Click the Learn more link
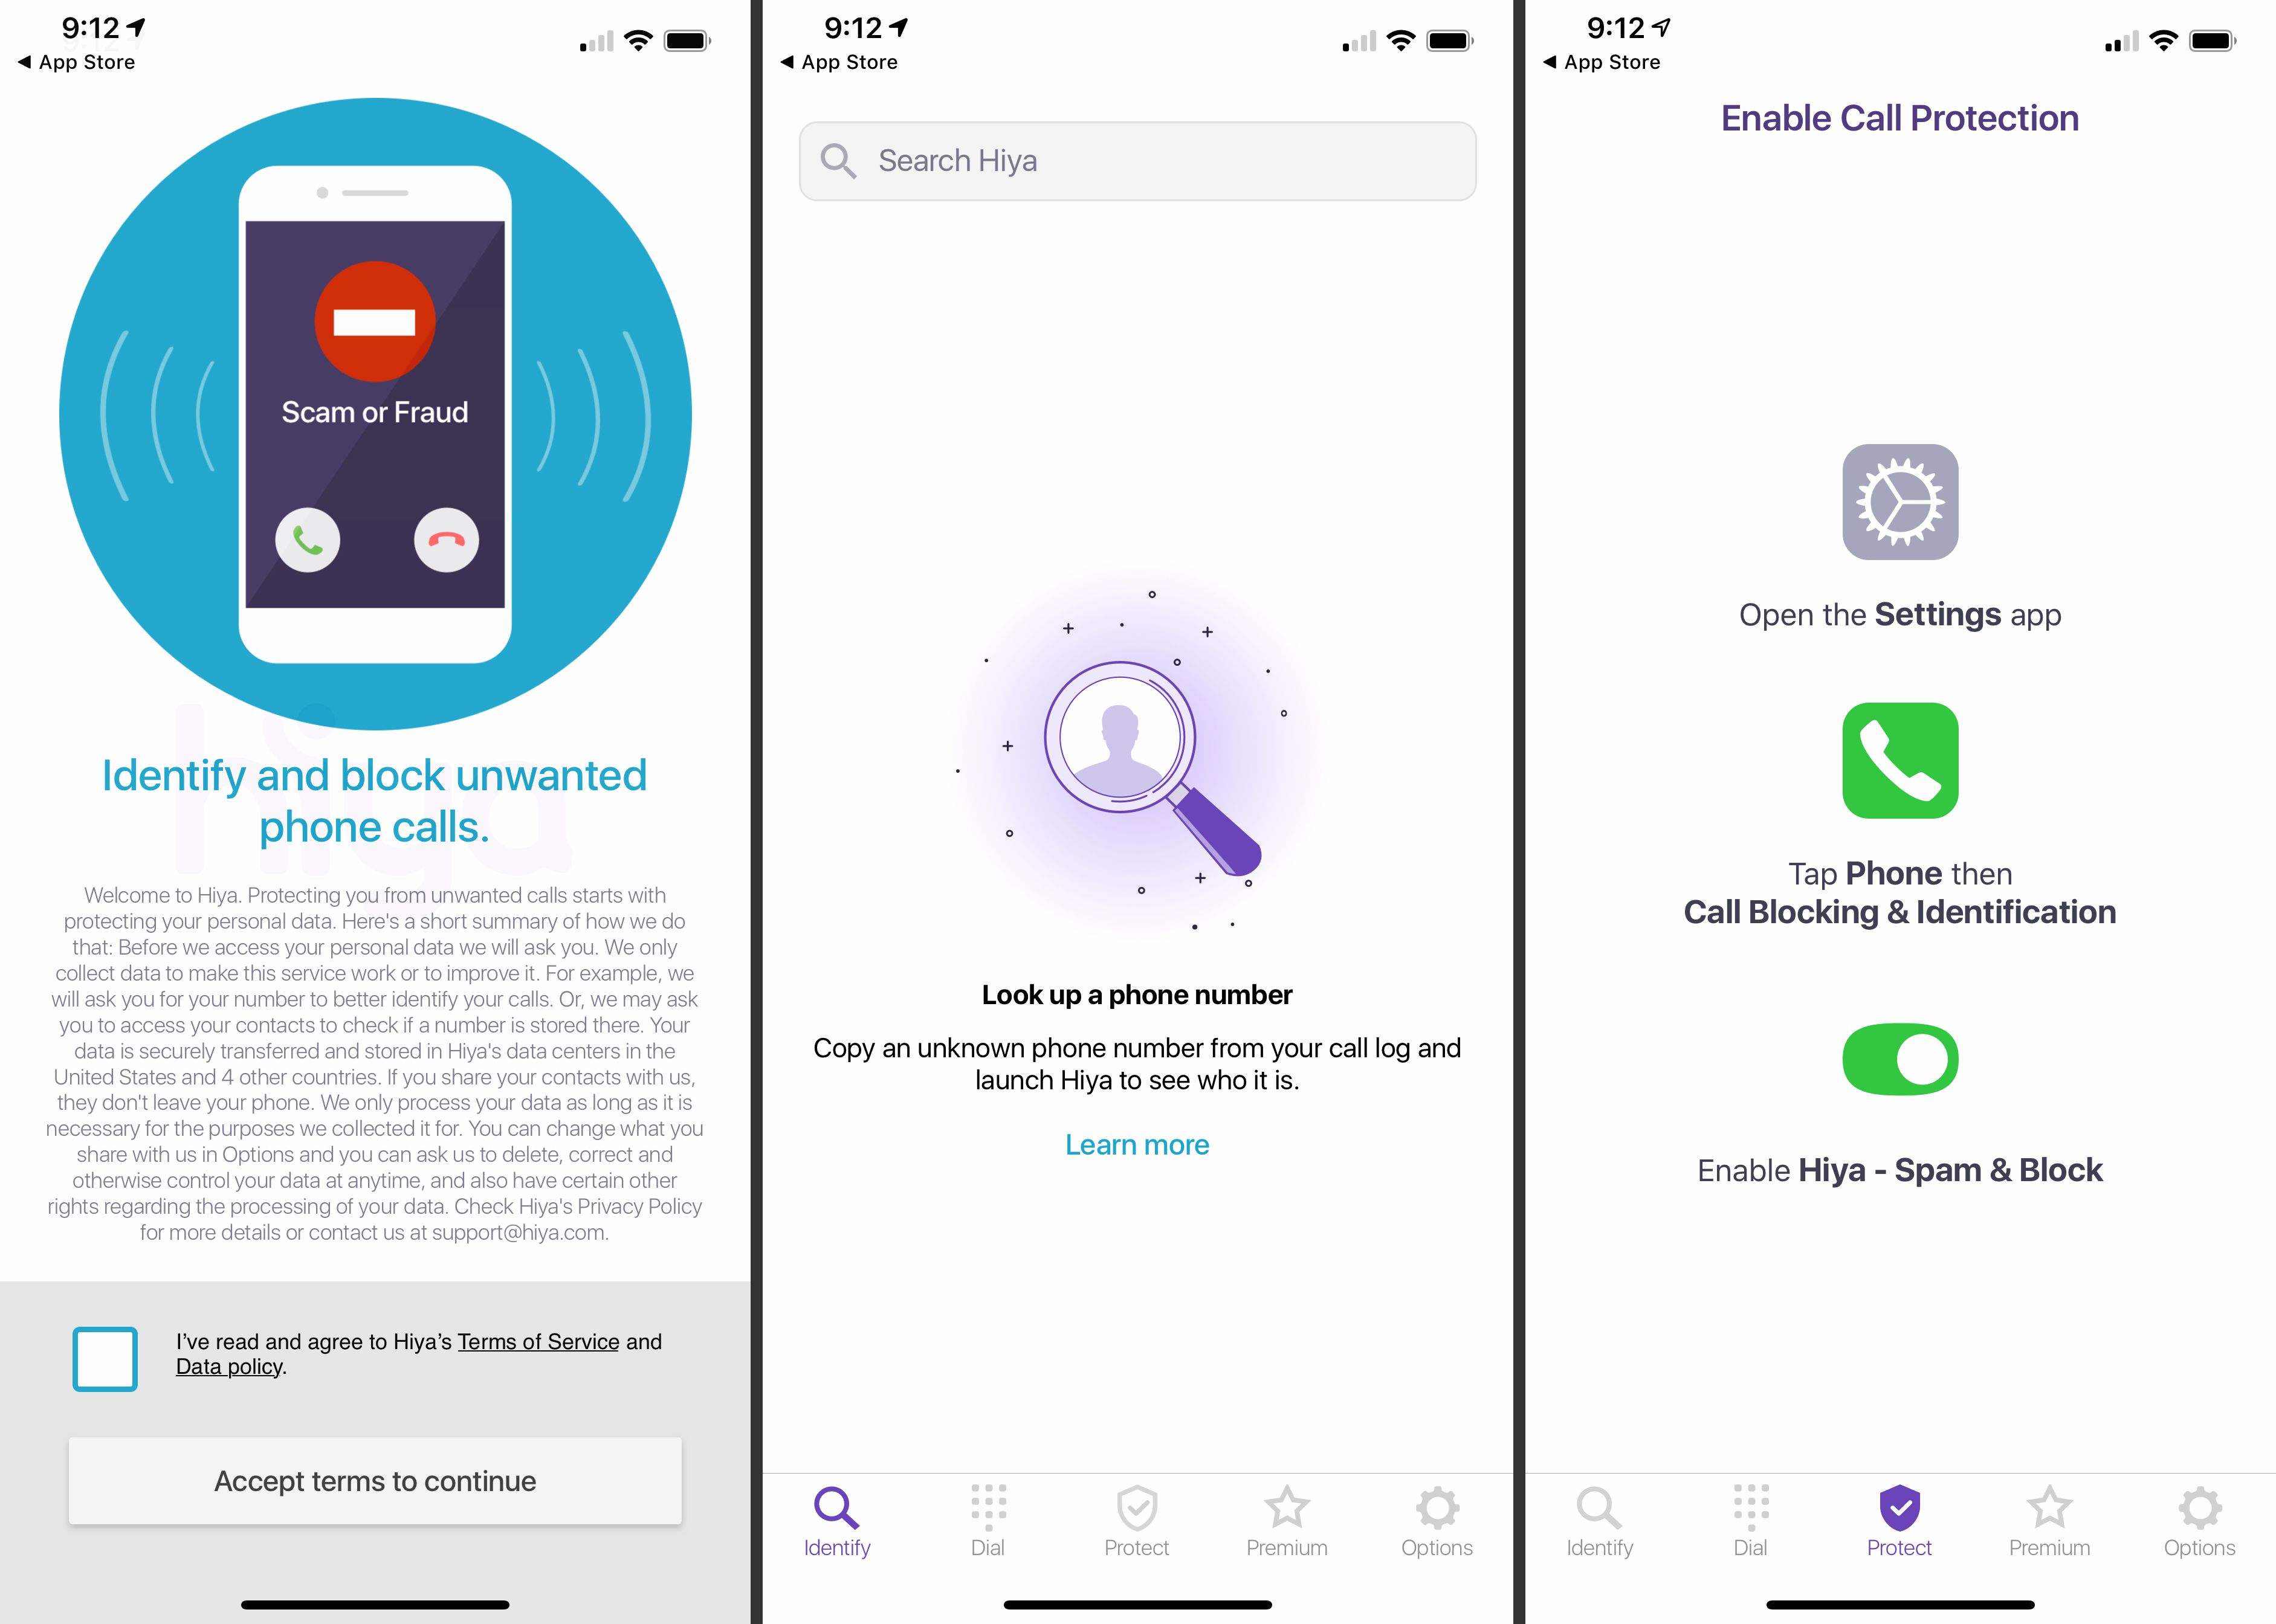Viewport: 2276px width, 1624px height. coord(1137,1144)
